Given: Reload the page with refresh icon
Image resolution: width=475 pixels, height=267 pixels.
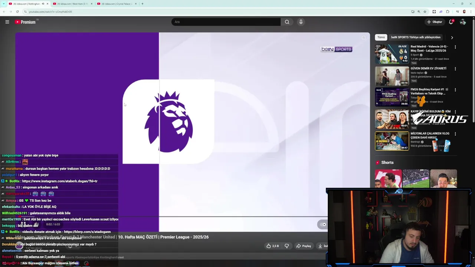Looking at the screenshot, I should pos(17,11).
